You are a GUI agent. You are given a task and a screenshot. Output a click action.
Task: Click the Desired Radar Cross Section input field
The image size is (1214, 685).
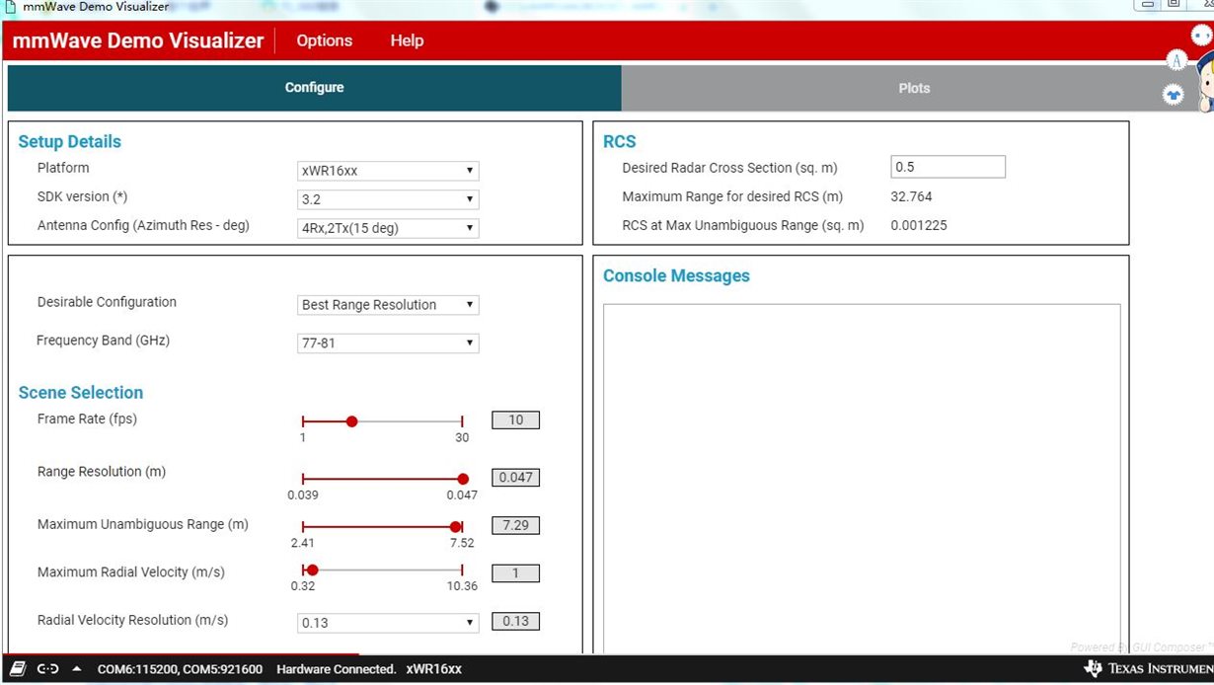click(x=948, y=167)
